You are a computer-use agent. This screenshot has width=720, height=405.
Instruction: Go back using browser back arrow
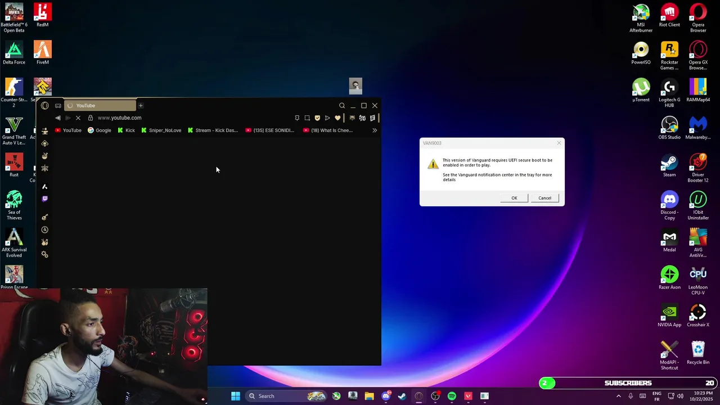[58, 118]
